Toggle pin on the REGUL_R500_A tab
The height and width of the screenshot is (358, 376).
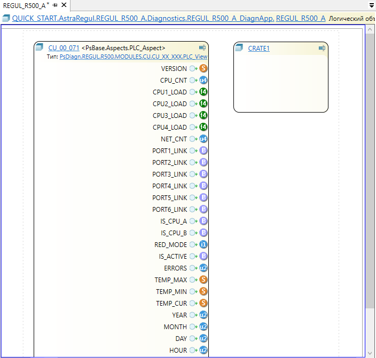coord(54,5)
